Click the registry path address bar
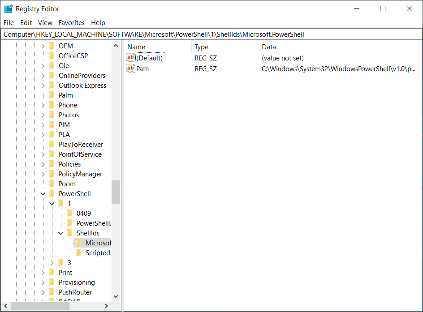This screenshot has width=423, height=312. point(211,34)
